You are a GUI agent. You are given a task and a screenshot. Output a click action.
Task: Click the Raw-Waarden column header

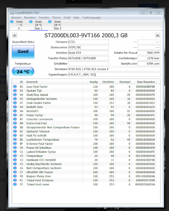[144, 82]
